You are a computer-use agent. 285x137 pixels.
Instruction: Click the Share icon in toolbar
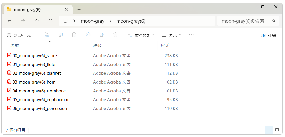tap(102, 35)
